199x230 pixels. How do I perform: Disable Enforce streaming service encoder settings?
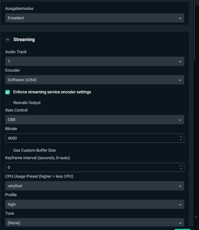pos(8,92)
